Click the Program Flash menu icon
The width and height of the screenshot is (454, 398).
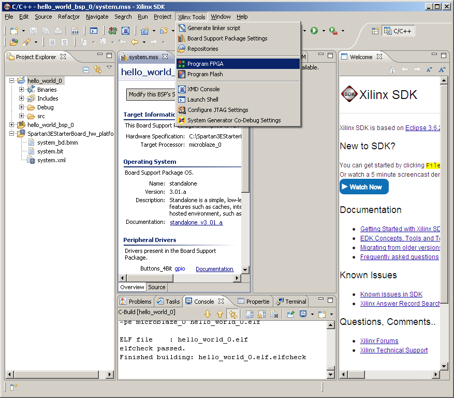tap(182, 74)
